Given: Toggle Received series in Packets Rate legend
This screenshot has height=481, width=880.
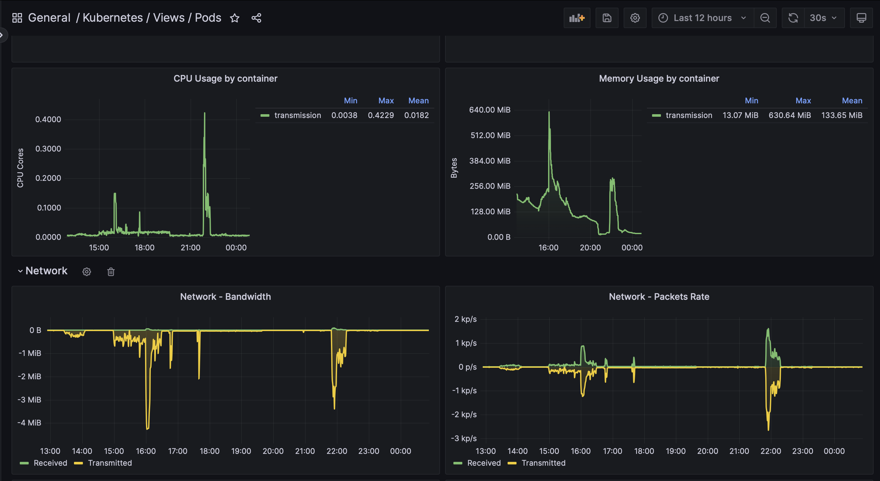Looking at the screenshot, I should (484, 463).
